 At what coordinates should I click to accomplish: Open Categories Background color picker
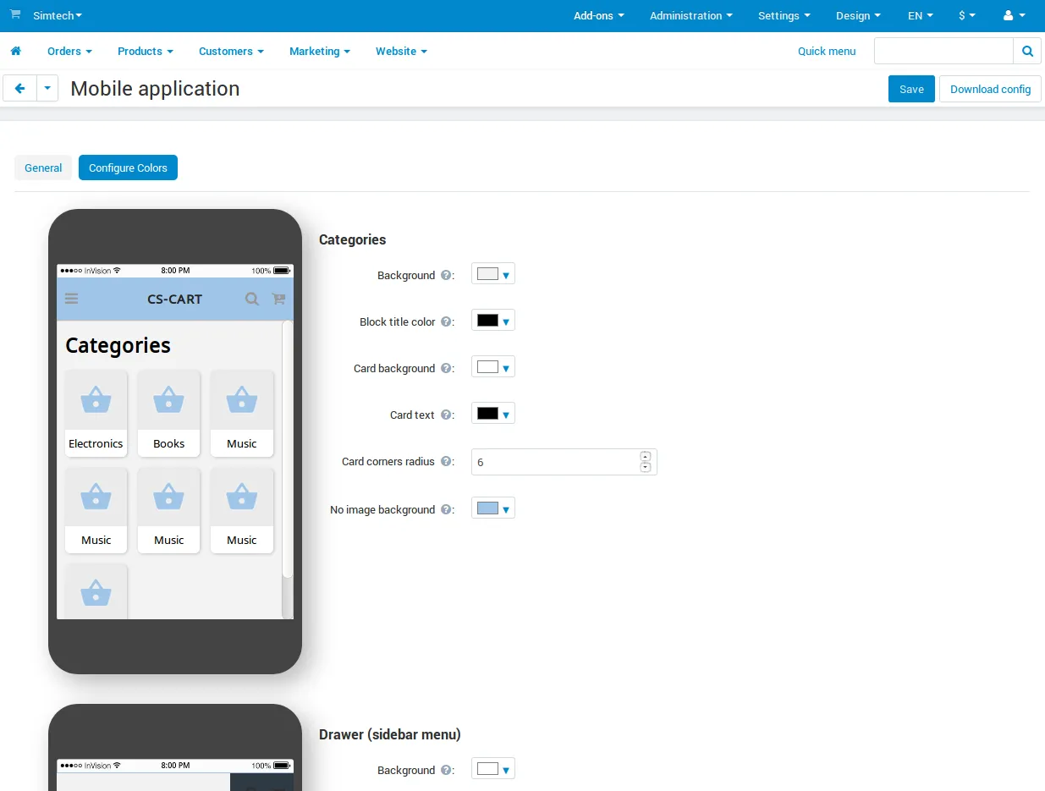[x=493, y=274]
